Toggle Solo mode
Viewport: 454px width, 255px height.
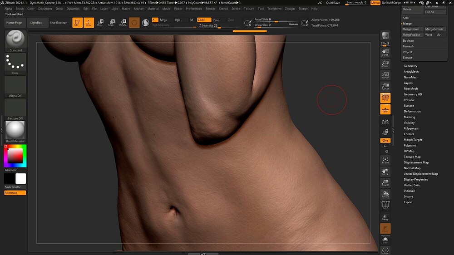[385, 240]
